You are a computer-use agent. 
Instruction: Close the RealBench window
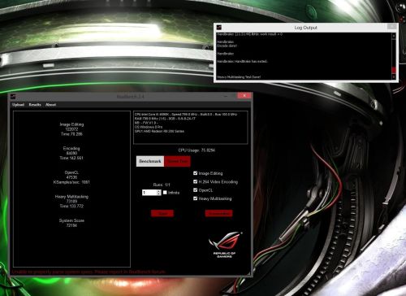pos(244,95)
